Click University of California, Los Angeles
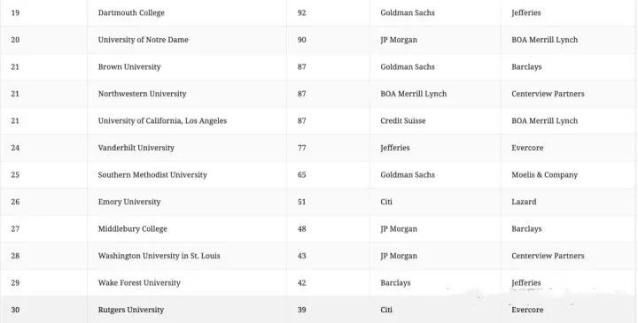 click(x=162, y=120)
